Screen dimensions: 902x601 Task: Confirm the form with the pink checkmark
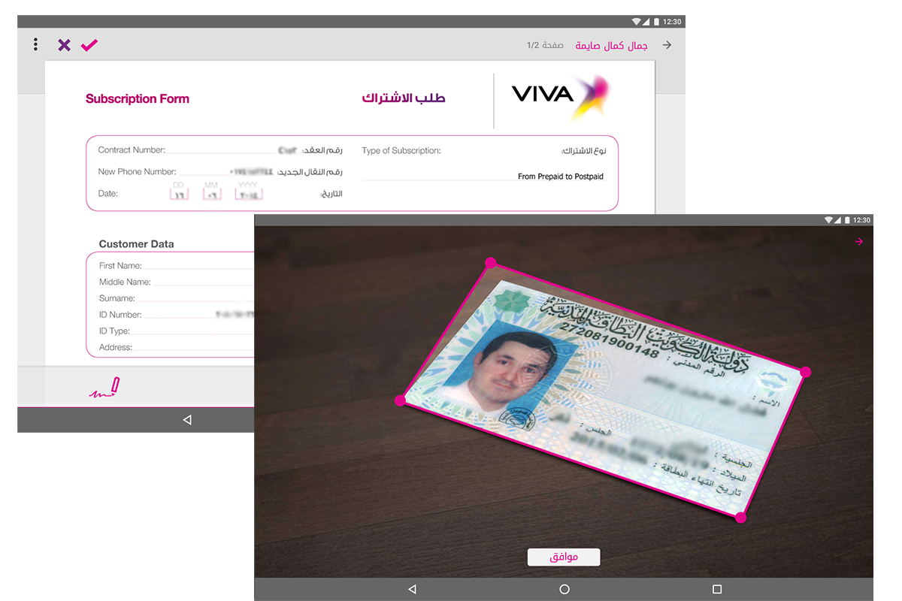89,45
